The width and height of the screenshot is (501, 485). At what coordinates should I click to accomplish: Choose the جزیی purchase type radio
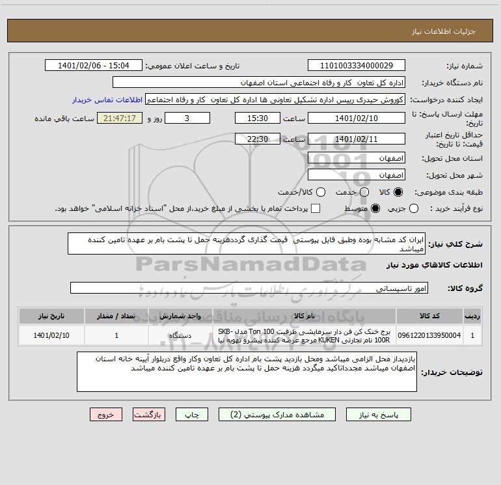pos(413,208)
